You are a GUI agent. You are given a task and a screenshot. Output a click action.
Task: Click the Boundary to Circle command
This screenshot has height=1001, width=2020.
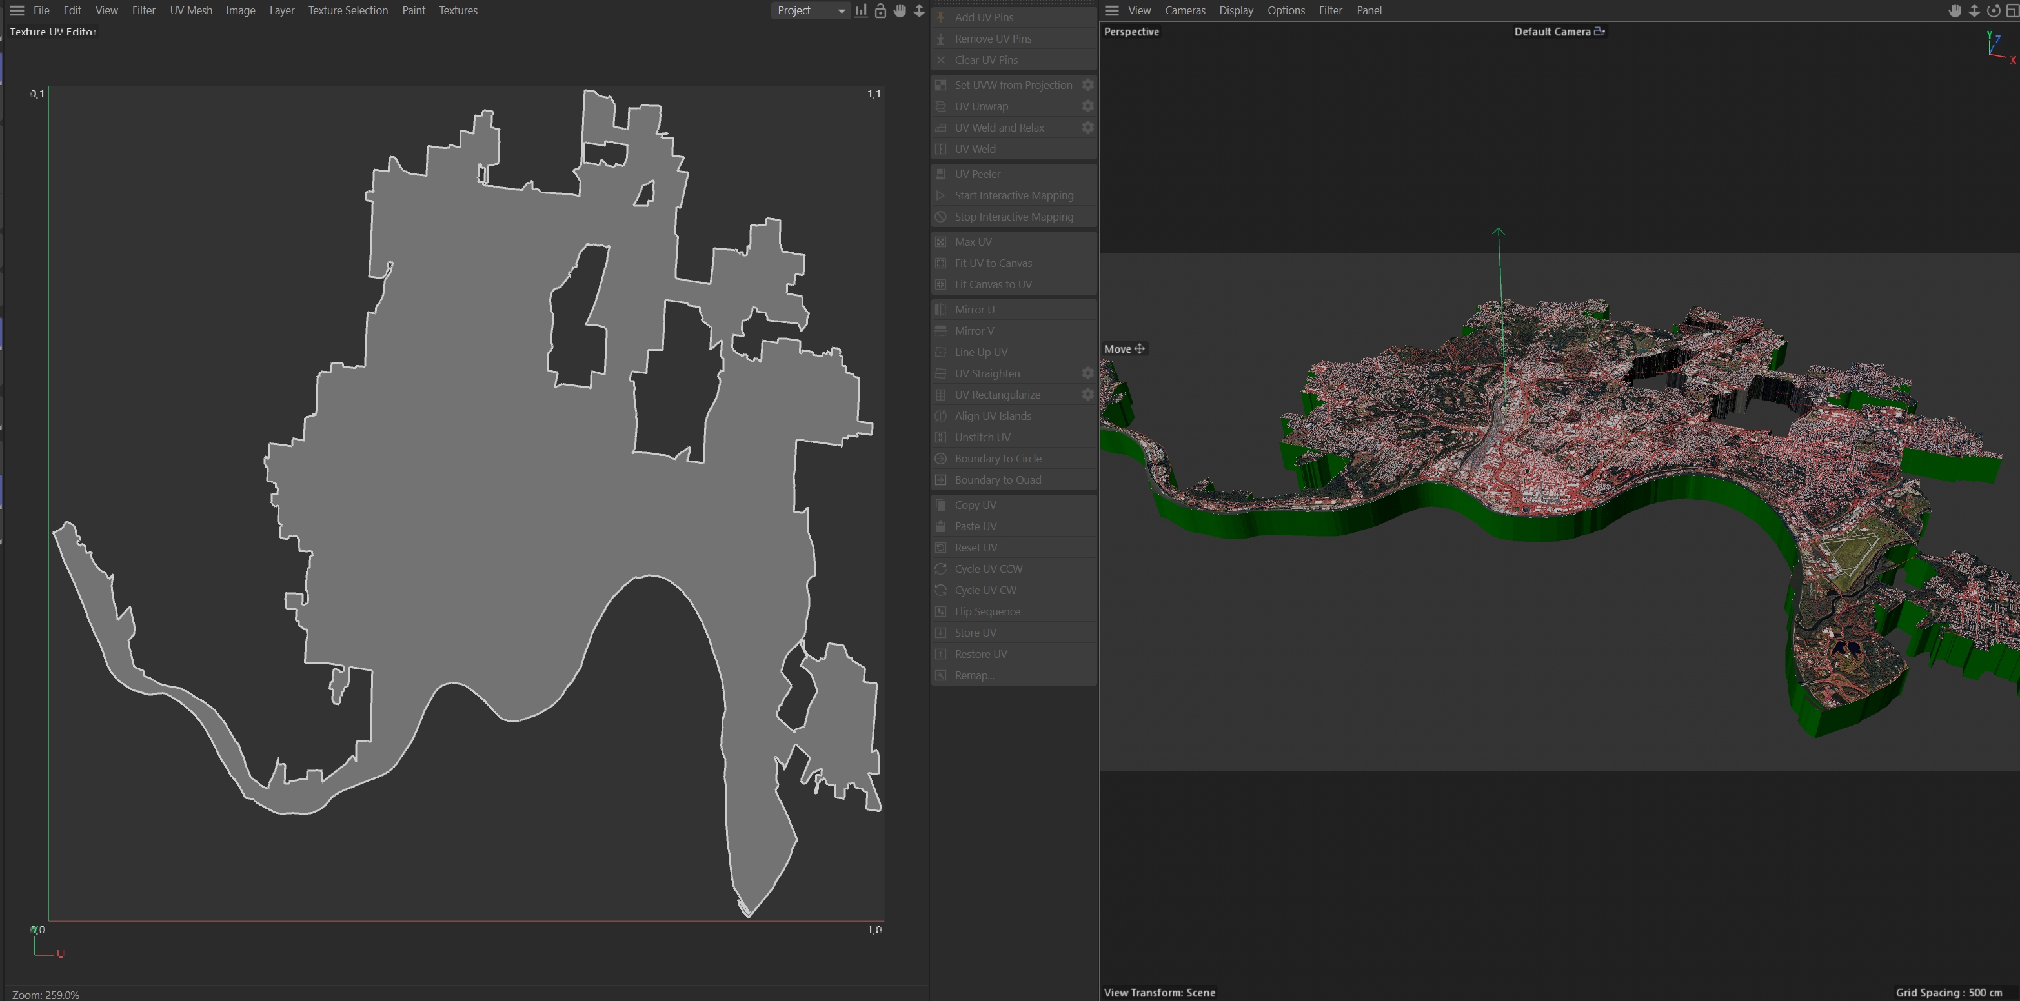[998, 459]
